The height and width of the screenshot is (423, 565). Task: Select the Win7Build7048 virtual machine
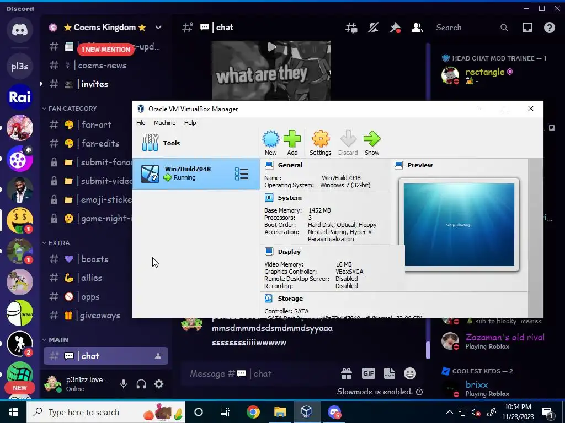(x=196, y=173)
